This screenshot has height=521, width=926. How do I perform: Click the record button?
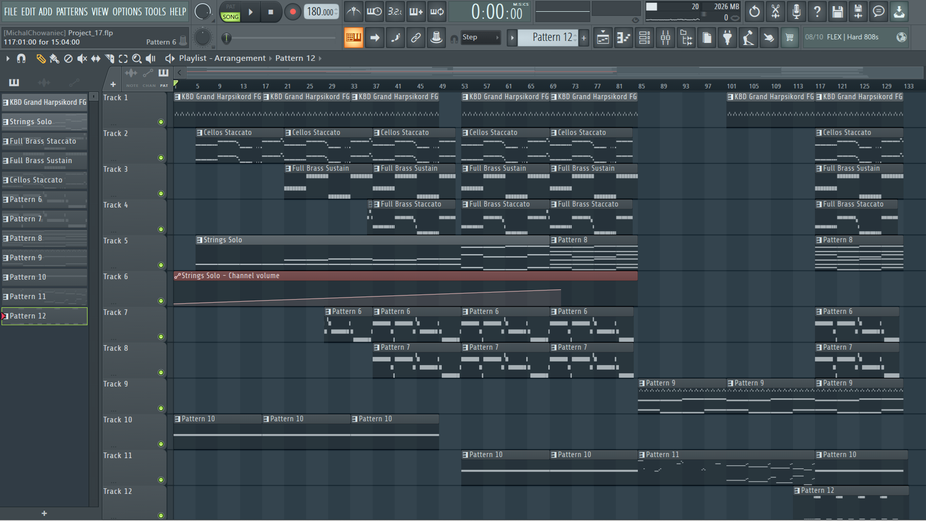click(x=292, y=12)
